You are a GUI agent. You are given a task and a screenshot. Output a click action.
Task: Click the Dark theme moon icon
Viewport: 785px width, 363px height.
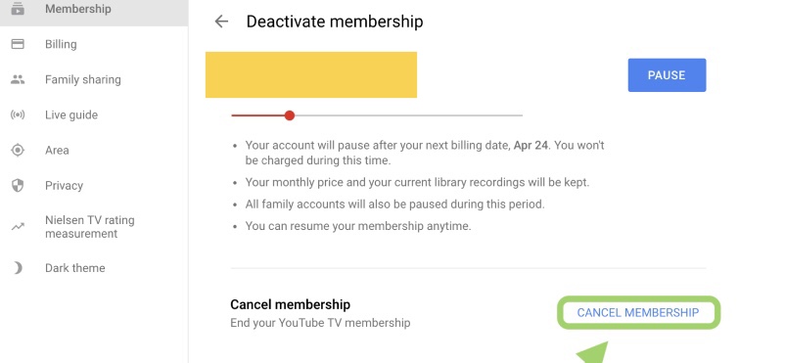(x=18, y=268)
